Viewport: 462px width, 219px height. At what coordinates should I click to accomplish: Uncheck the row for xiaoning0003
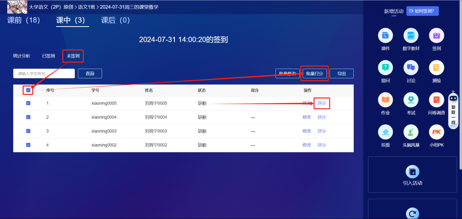click(28, 131)
